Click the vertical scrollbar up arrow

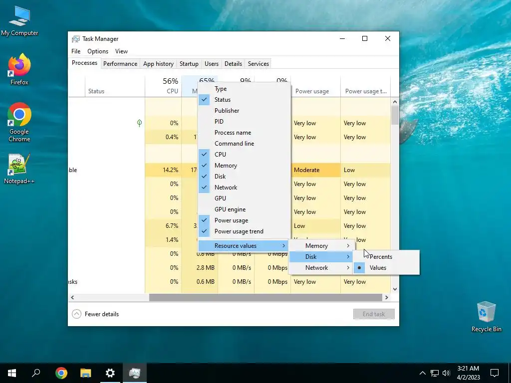[x=395, y=102]
